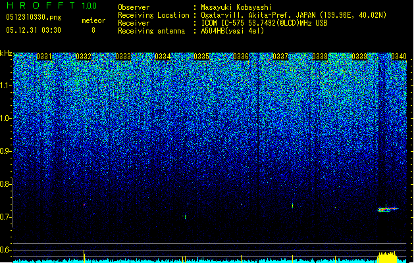Image resolution: width=414 pixels, height=263 pixels.
Task: Click the tall yellow power spike under 0332
Action: pos(84,256)
